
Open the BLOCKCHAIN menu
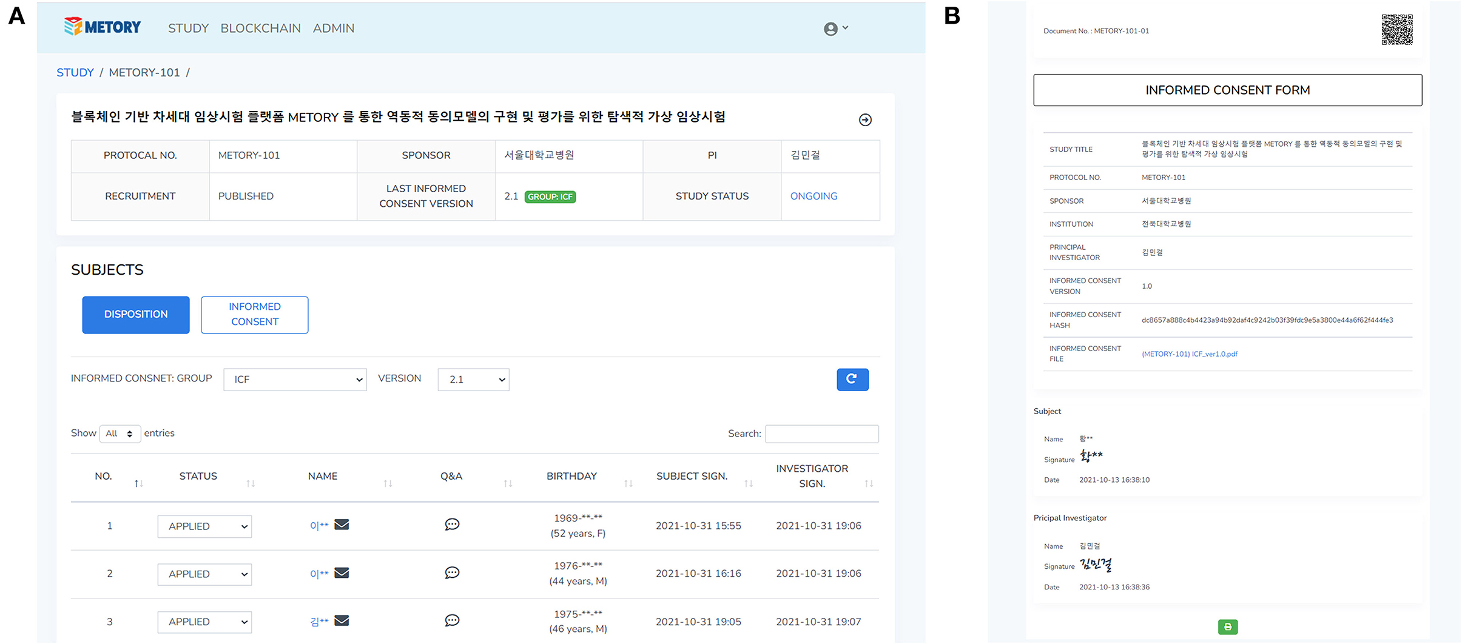pyautogui.click(x=260, y=29)
